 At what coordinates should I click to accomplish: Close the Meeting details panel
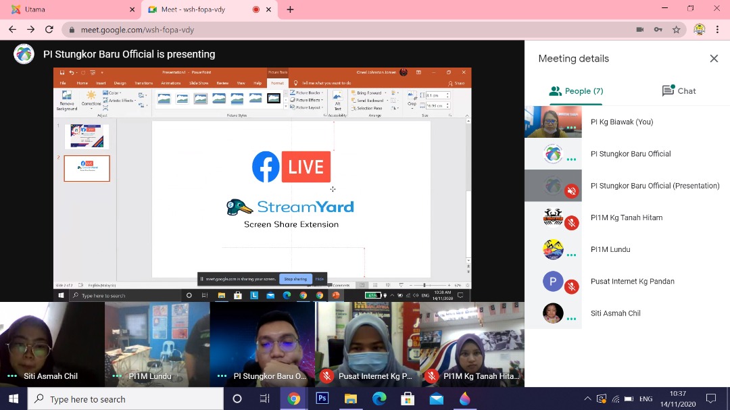coord(714,59)
